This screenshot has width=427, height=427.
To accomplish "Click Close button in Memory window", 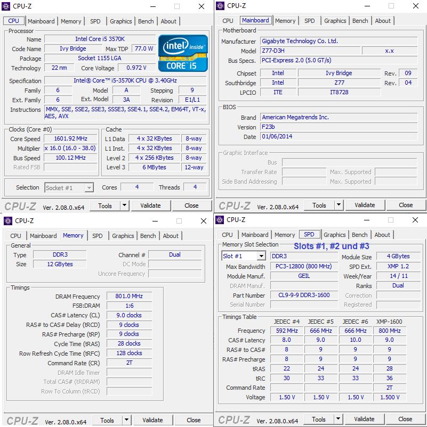I will click(x=194, y=420).
